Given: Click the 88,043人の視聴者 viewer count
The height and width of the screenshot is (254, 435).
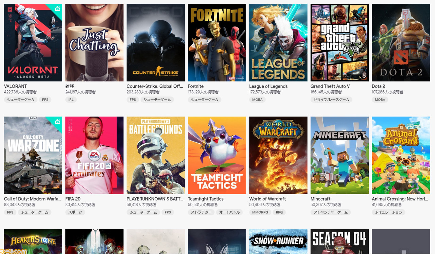Looking at the screenshot, I should click(x=19, y=205).
